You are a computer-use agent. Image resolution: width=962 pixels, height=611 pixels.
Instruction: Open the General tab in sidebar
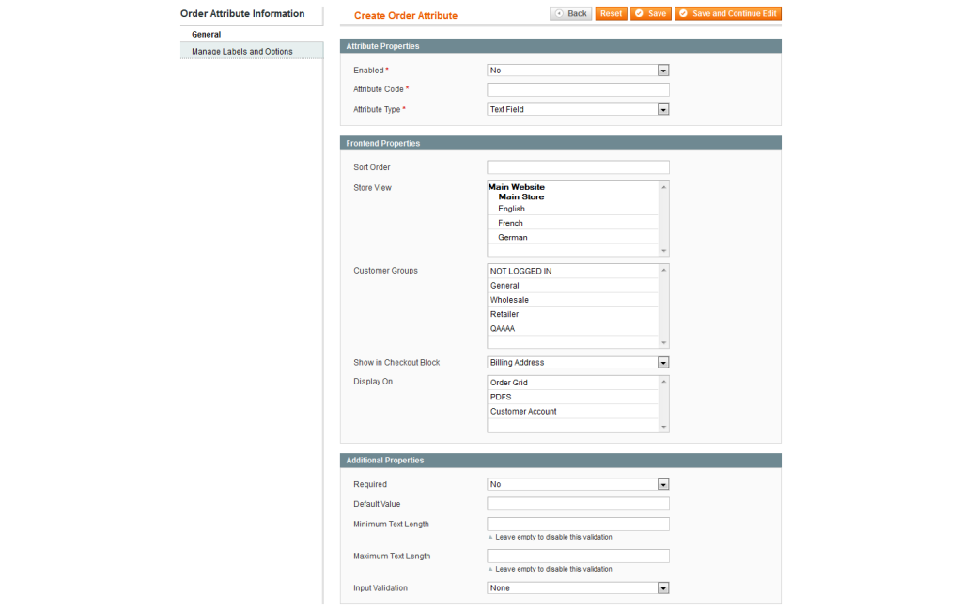click(252, 35)
